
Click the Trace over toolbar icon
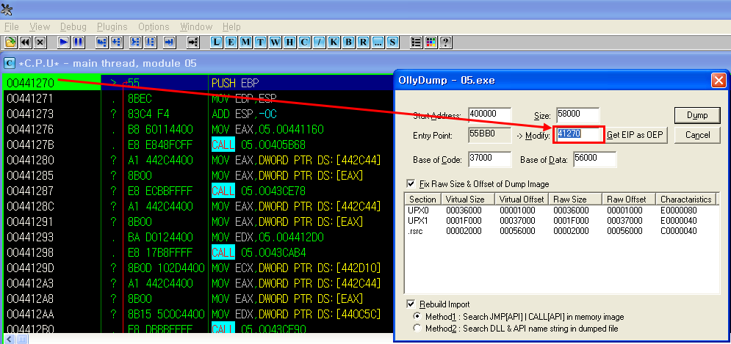pyautogui.click(x=150, y=43)
